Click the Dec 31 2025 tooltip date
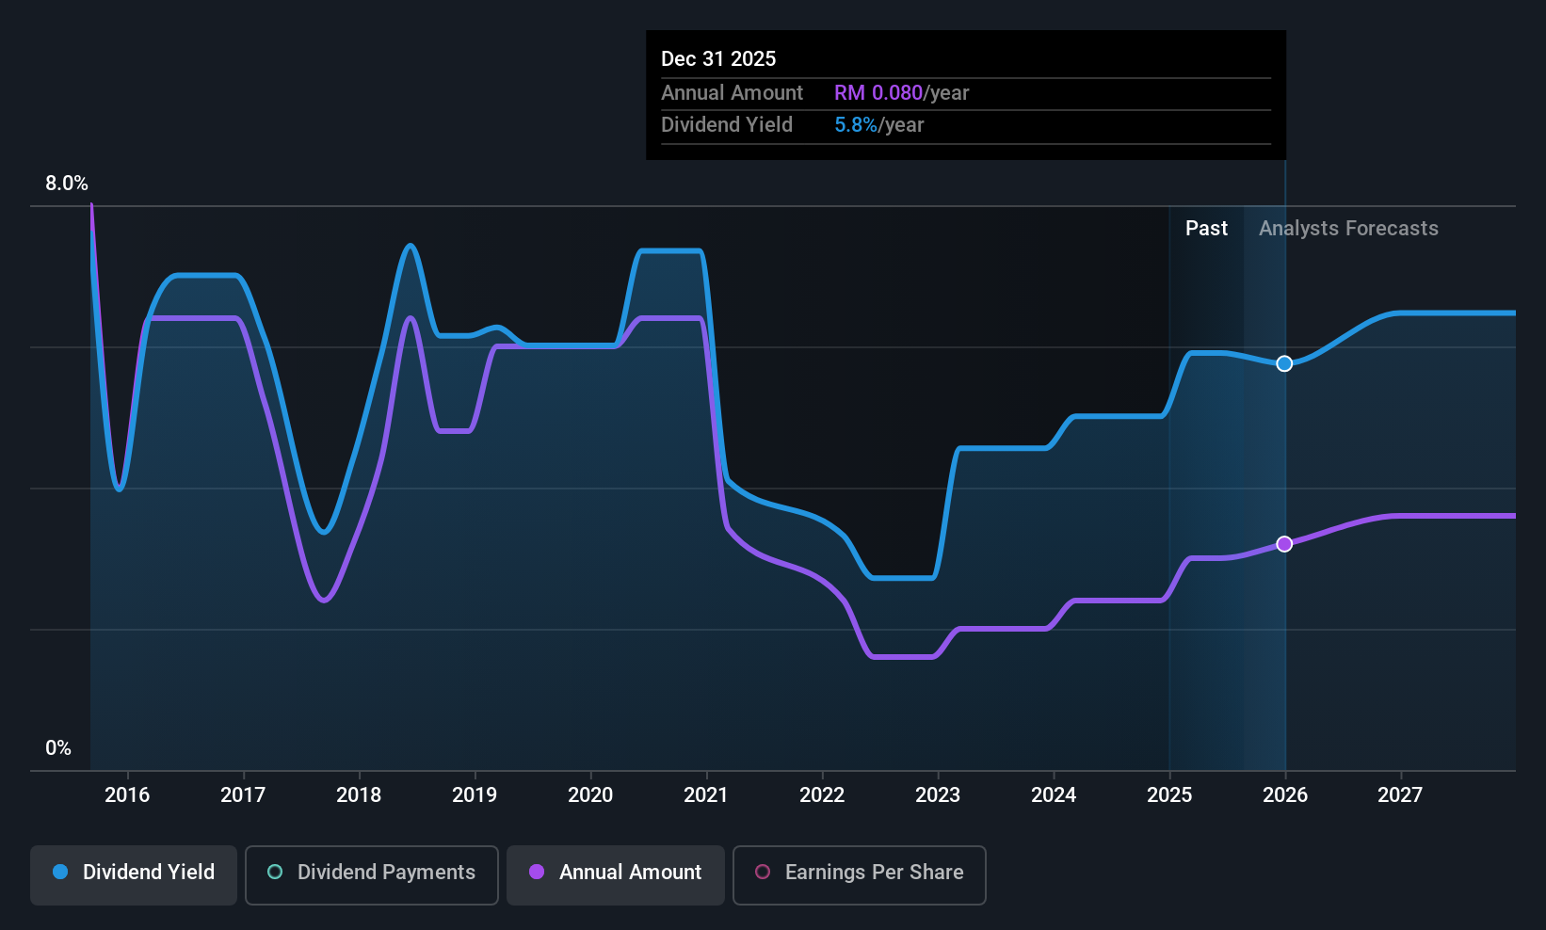This screenshot has width=1546, height=930. click(718, 58)
